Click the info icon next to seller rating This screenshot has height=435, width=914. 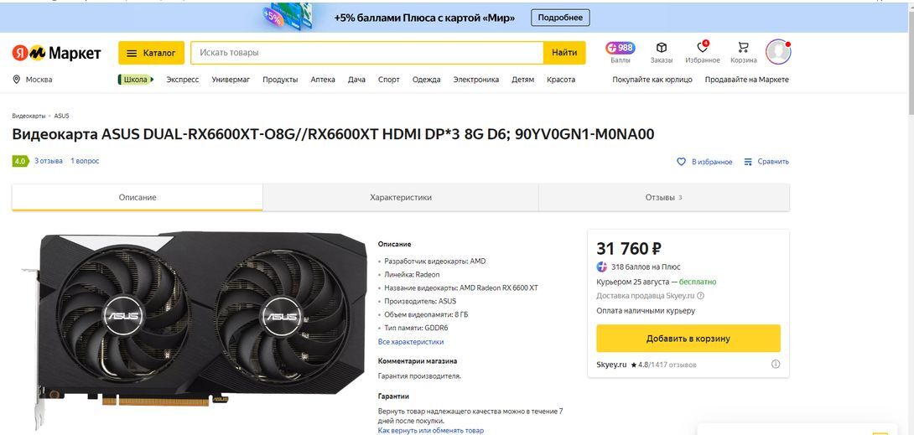[776, 365]
